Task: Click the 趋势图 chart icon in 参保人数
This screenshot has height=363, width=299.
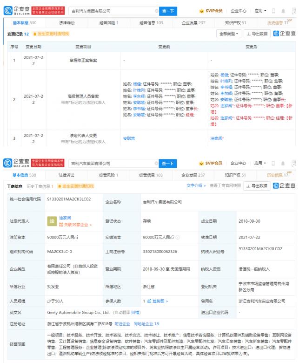Action: pos(149,301)
